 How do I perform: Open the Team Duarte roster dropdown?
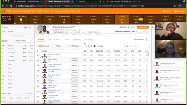point(23,41)
